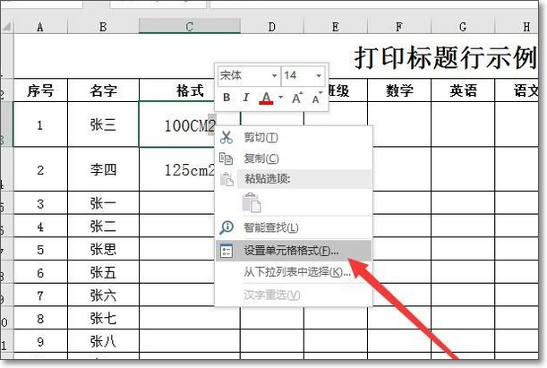Click the format cells icon
The width and height of the screenshot is (547, 368).
point(226,251)
